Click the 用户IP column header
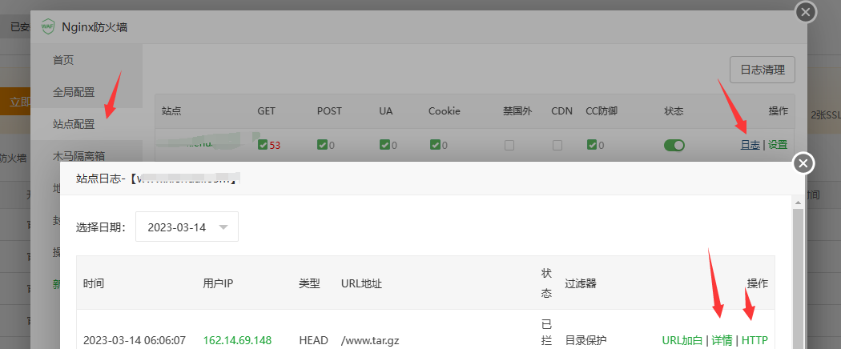 click(x=219, y=283)
